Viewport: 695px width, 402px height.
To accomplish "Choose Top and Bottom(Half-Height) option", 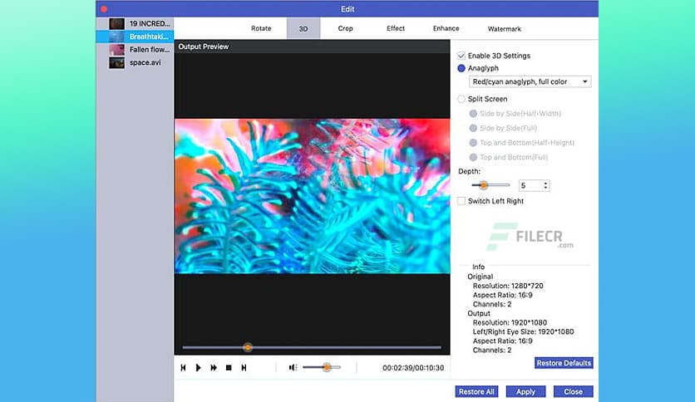I will click(473, 143).
